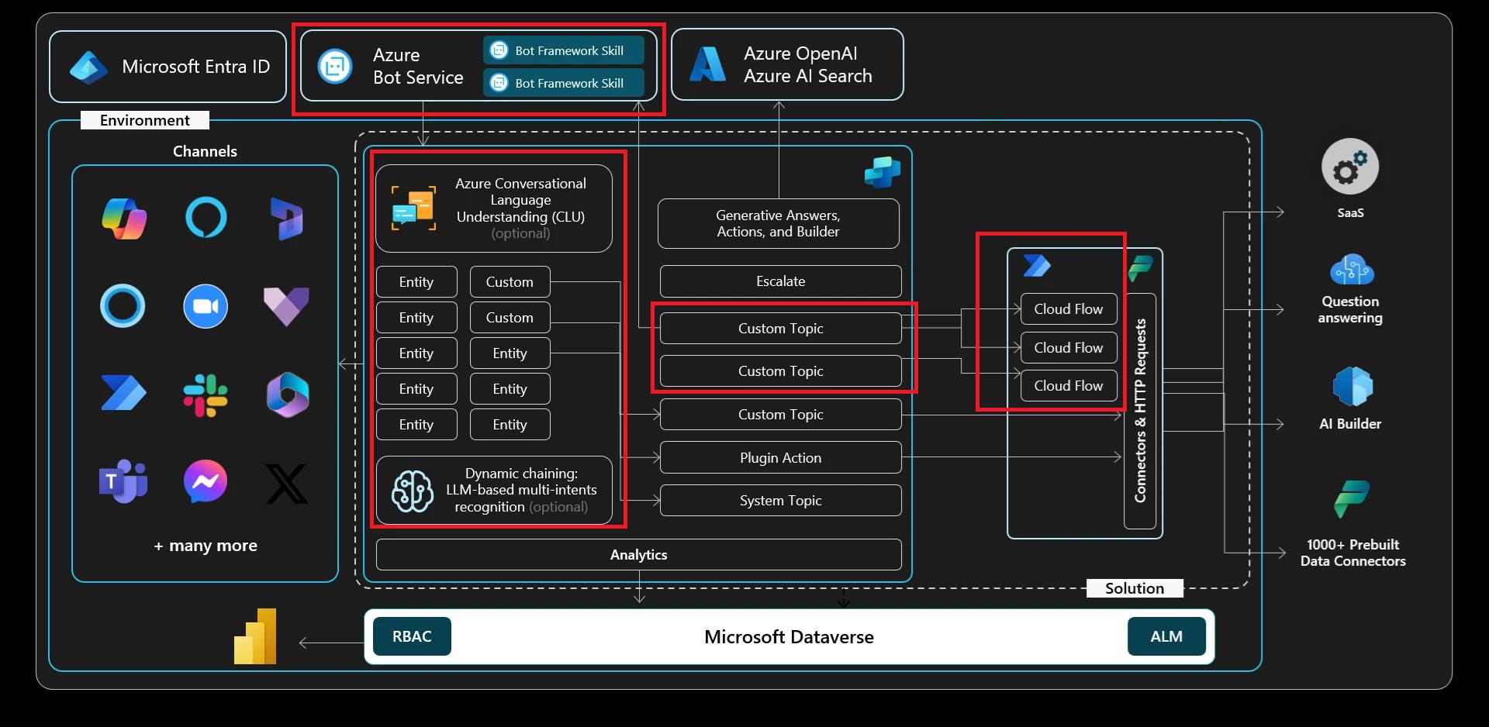This screenshot has width=1489, height=727.
Task: Click the Cortana channel icon
Action: pos(123,305)
